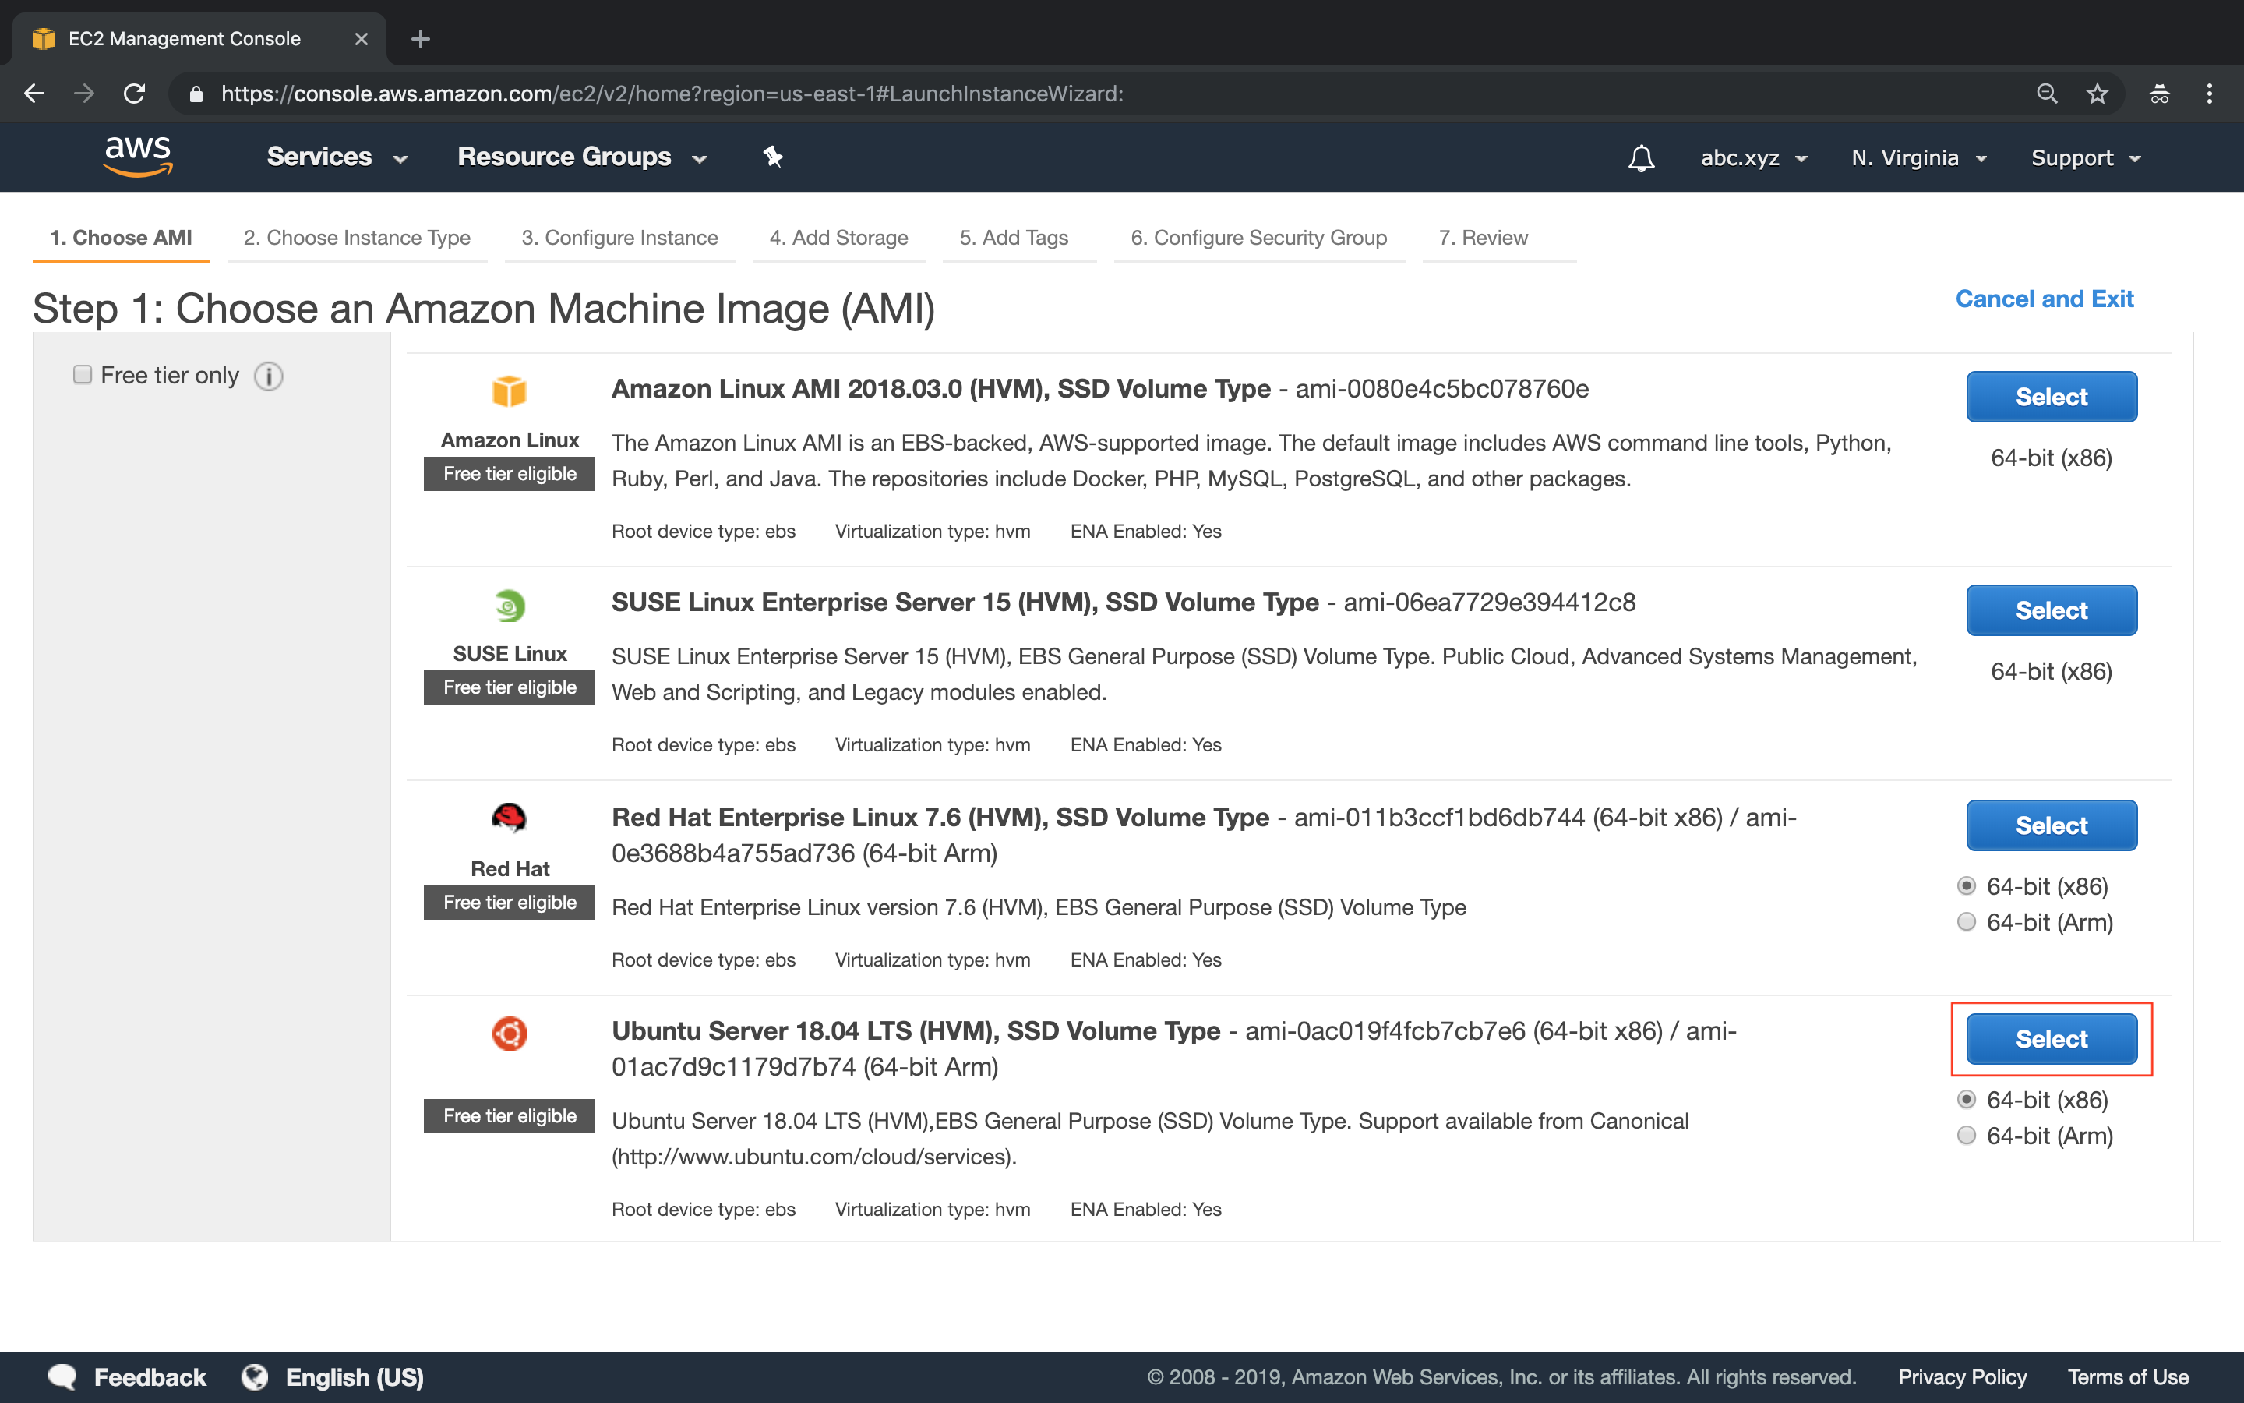2244x1403 pixels.
Task: Select 64-bit (Arm) for Red Hat Enterprise Linux
Action: 1965,921
